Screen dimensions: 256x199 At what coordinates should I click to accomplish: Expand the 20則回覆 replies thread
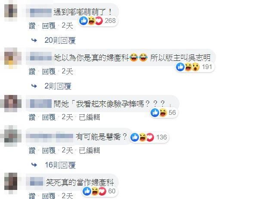tap(60, 40)
